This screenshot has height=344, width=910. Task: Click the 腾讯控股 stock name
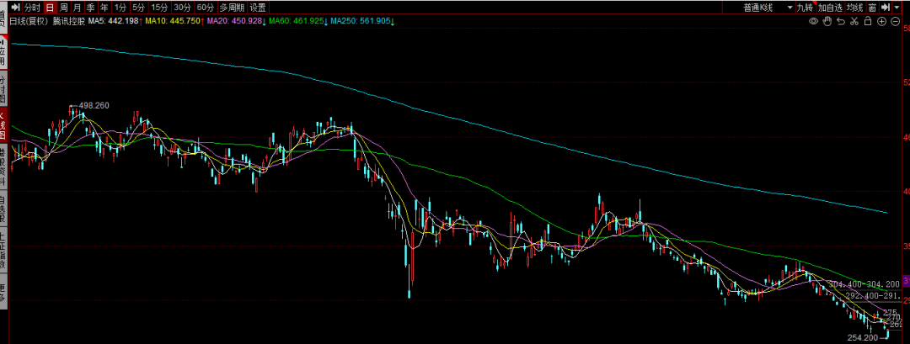68,21
